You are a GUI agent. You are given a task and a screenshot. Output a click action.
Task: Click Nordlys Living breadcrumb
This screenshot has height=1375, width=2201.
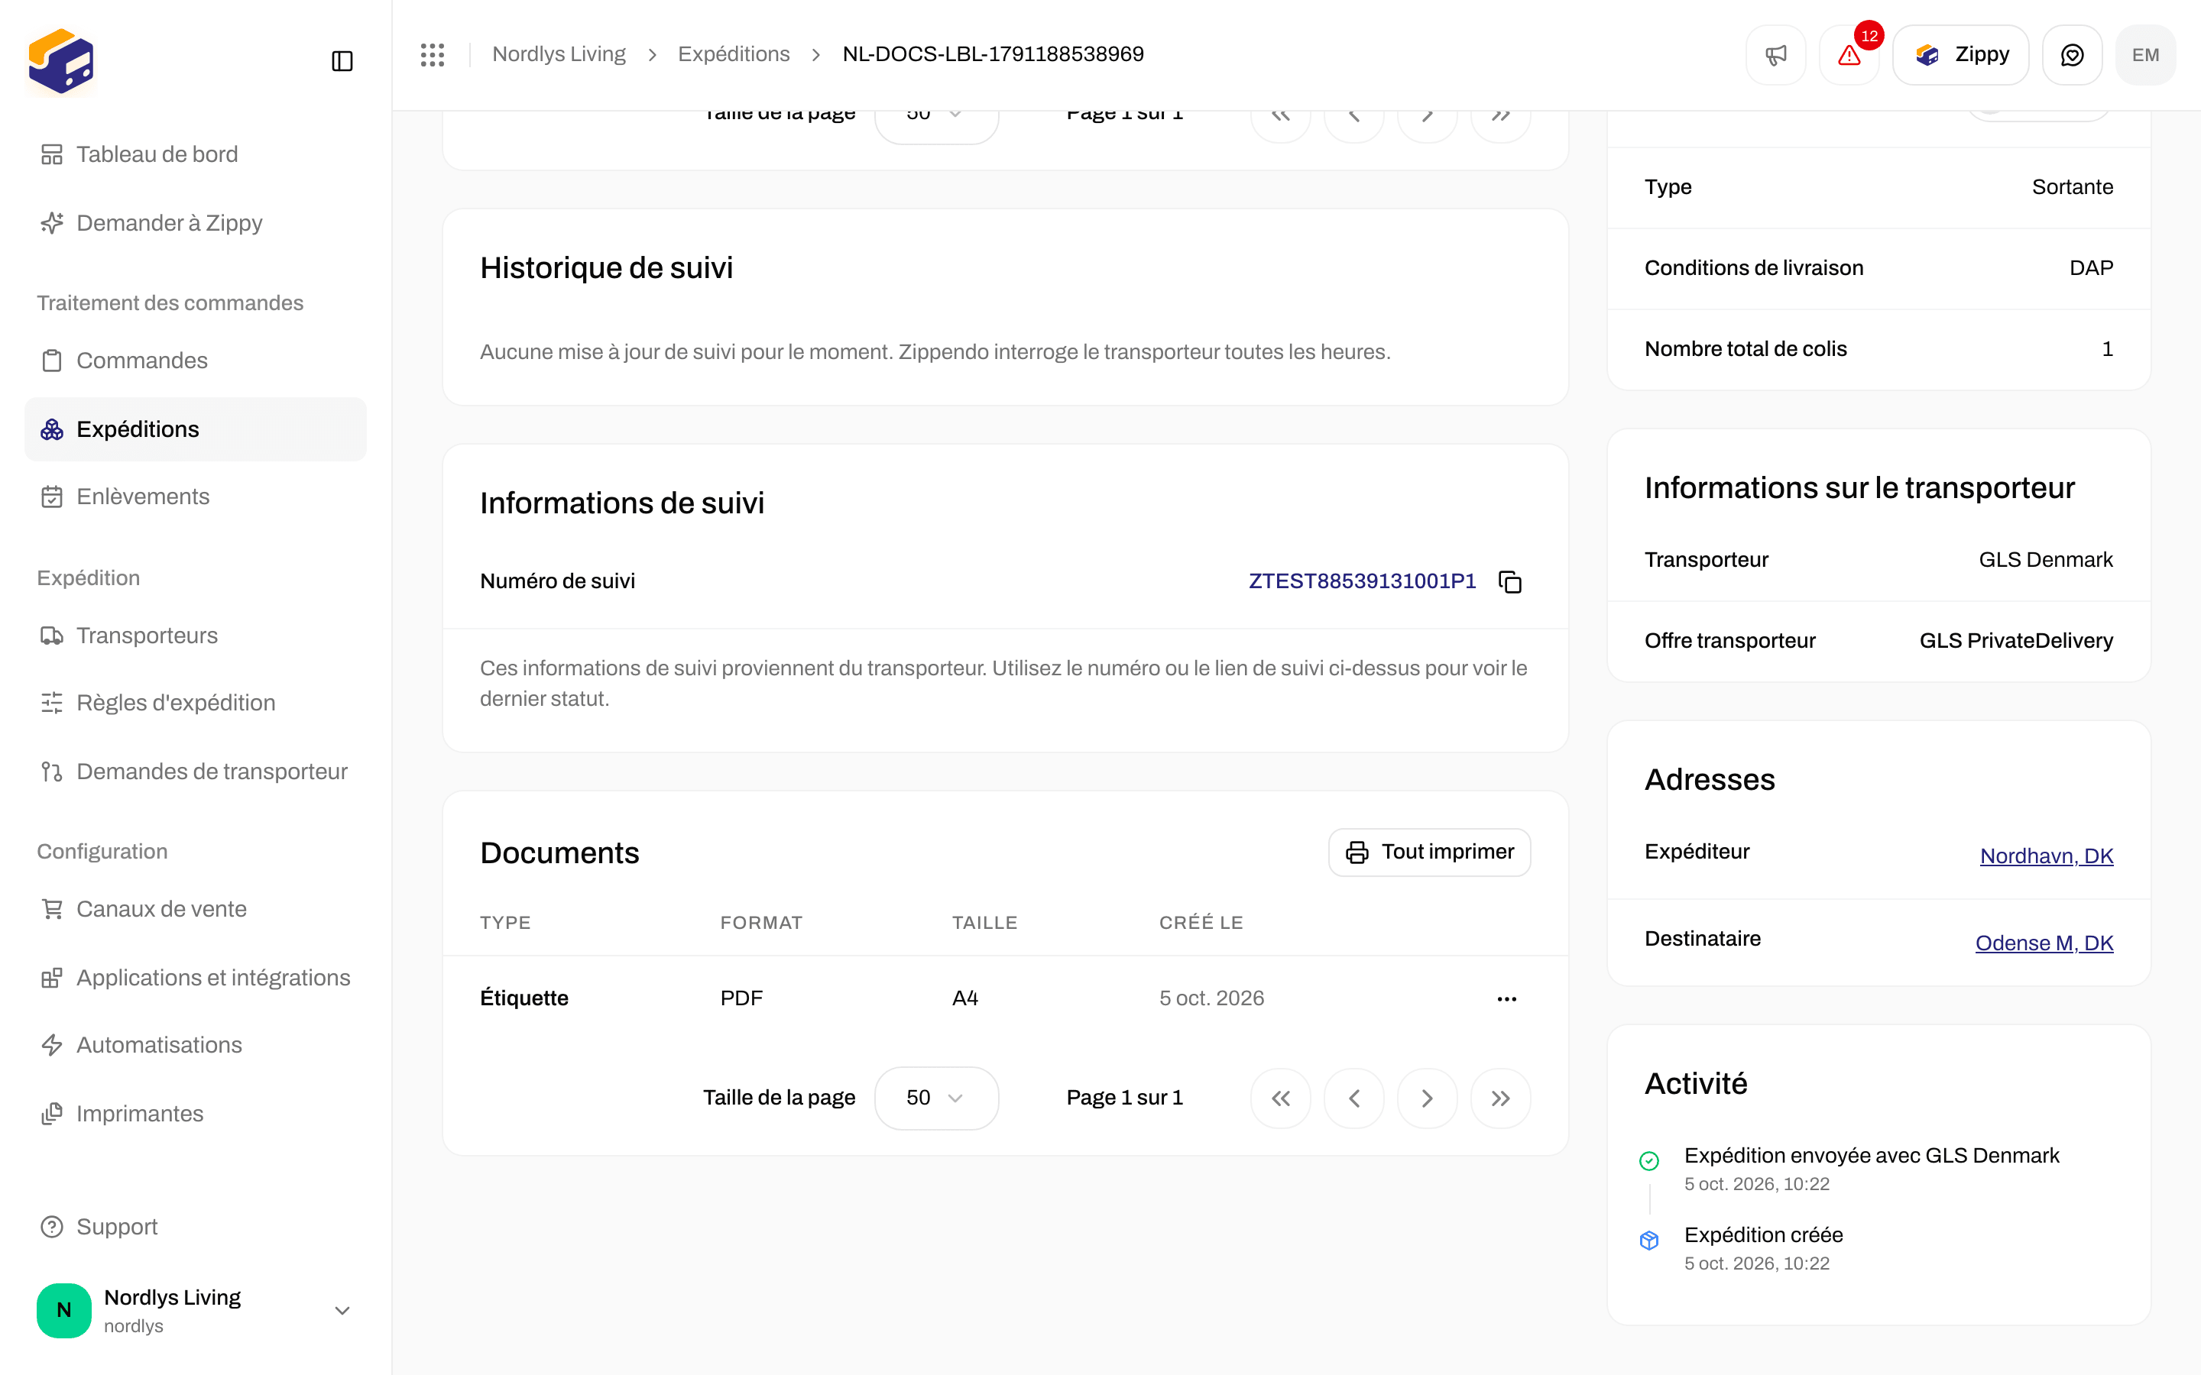point(559,54)
